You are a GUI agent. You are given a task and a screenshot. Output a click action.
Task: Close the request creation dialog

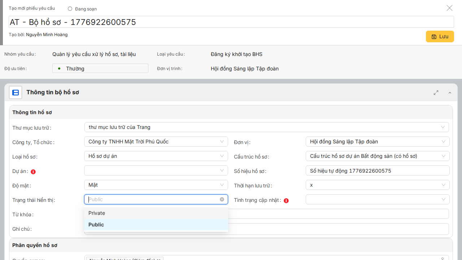(449, 8)
